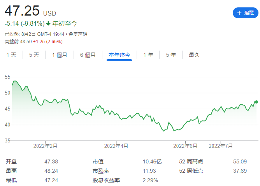
Task: Click the 股息收益率 label
Action: (x=106, y=180)
